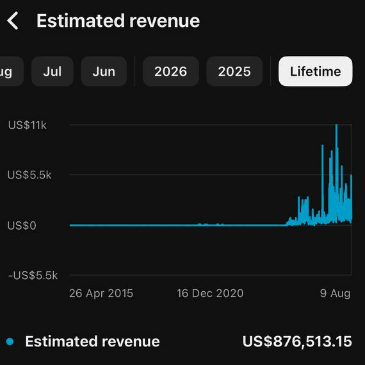Screen dimensions: 365x365
Task: Tap the US$0 axis label
Action: (x=22, y=226)
